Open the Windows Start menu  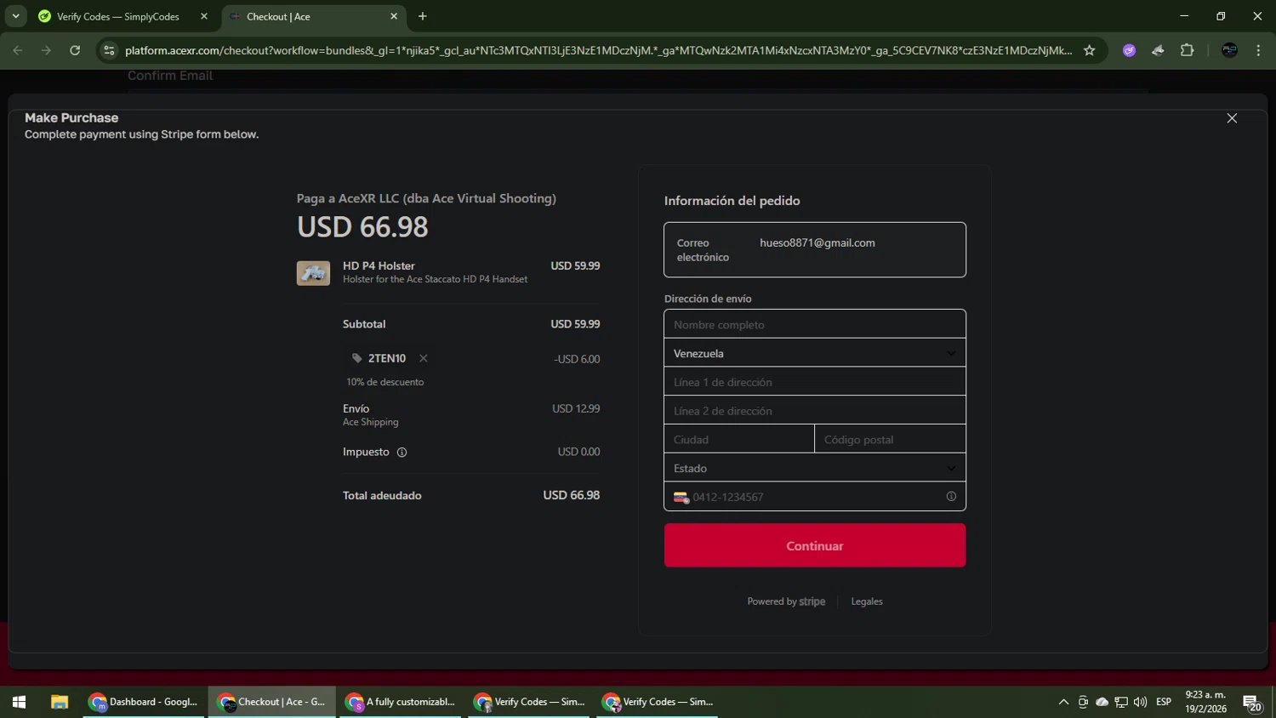point(19,702)
